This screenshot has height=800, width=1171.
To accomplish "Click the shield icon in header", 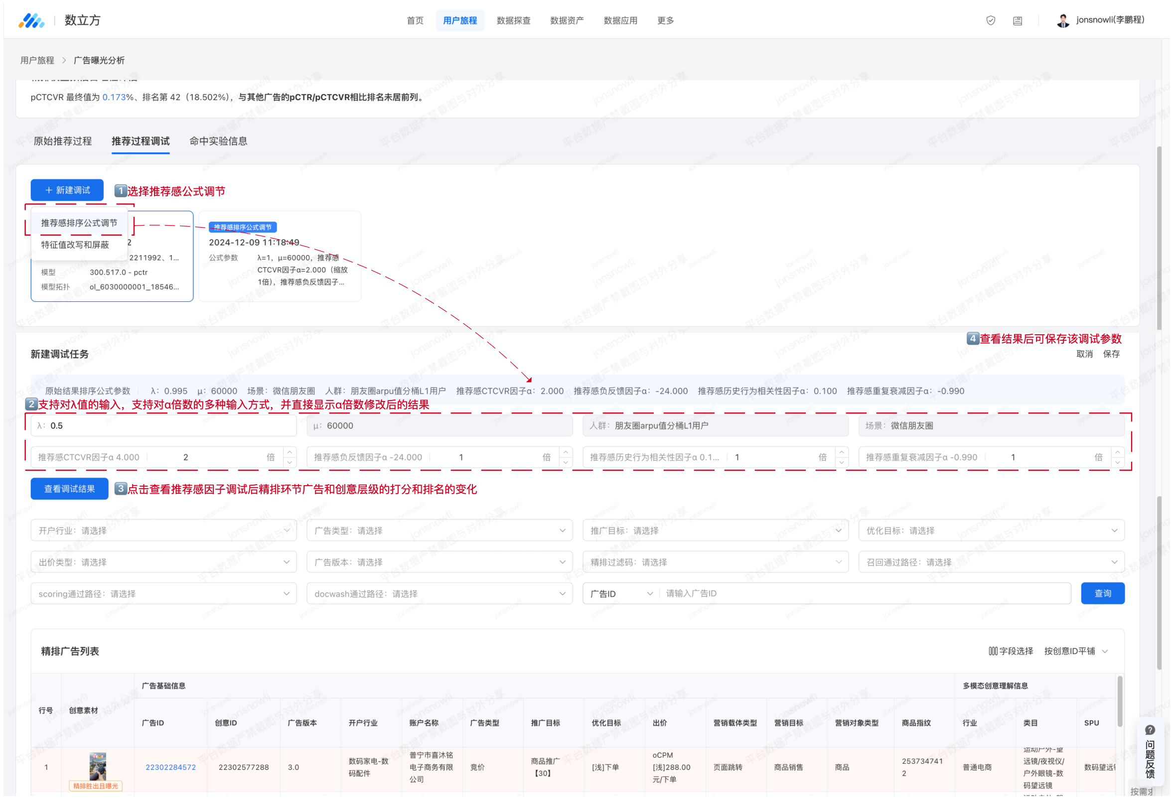I will [990, 20].
